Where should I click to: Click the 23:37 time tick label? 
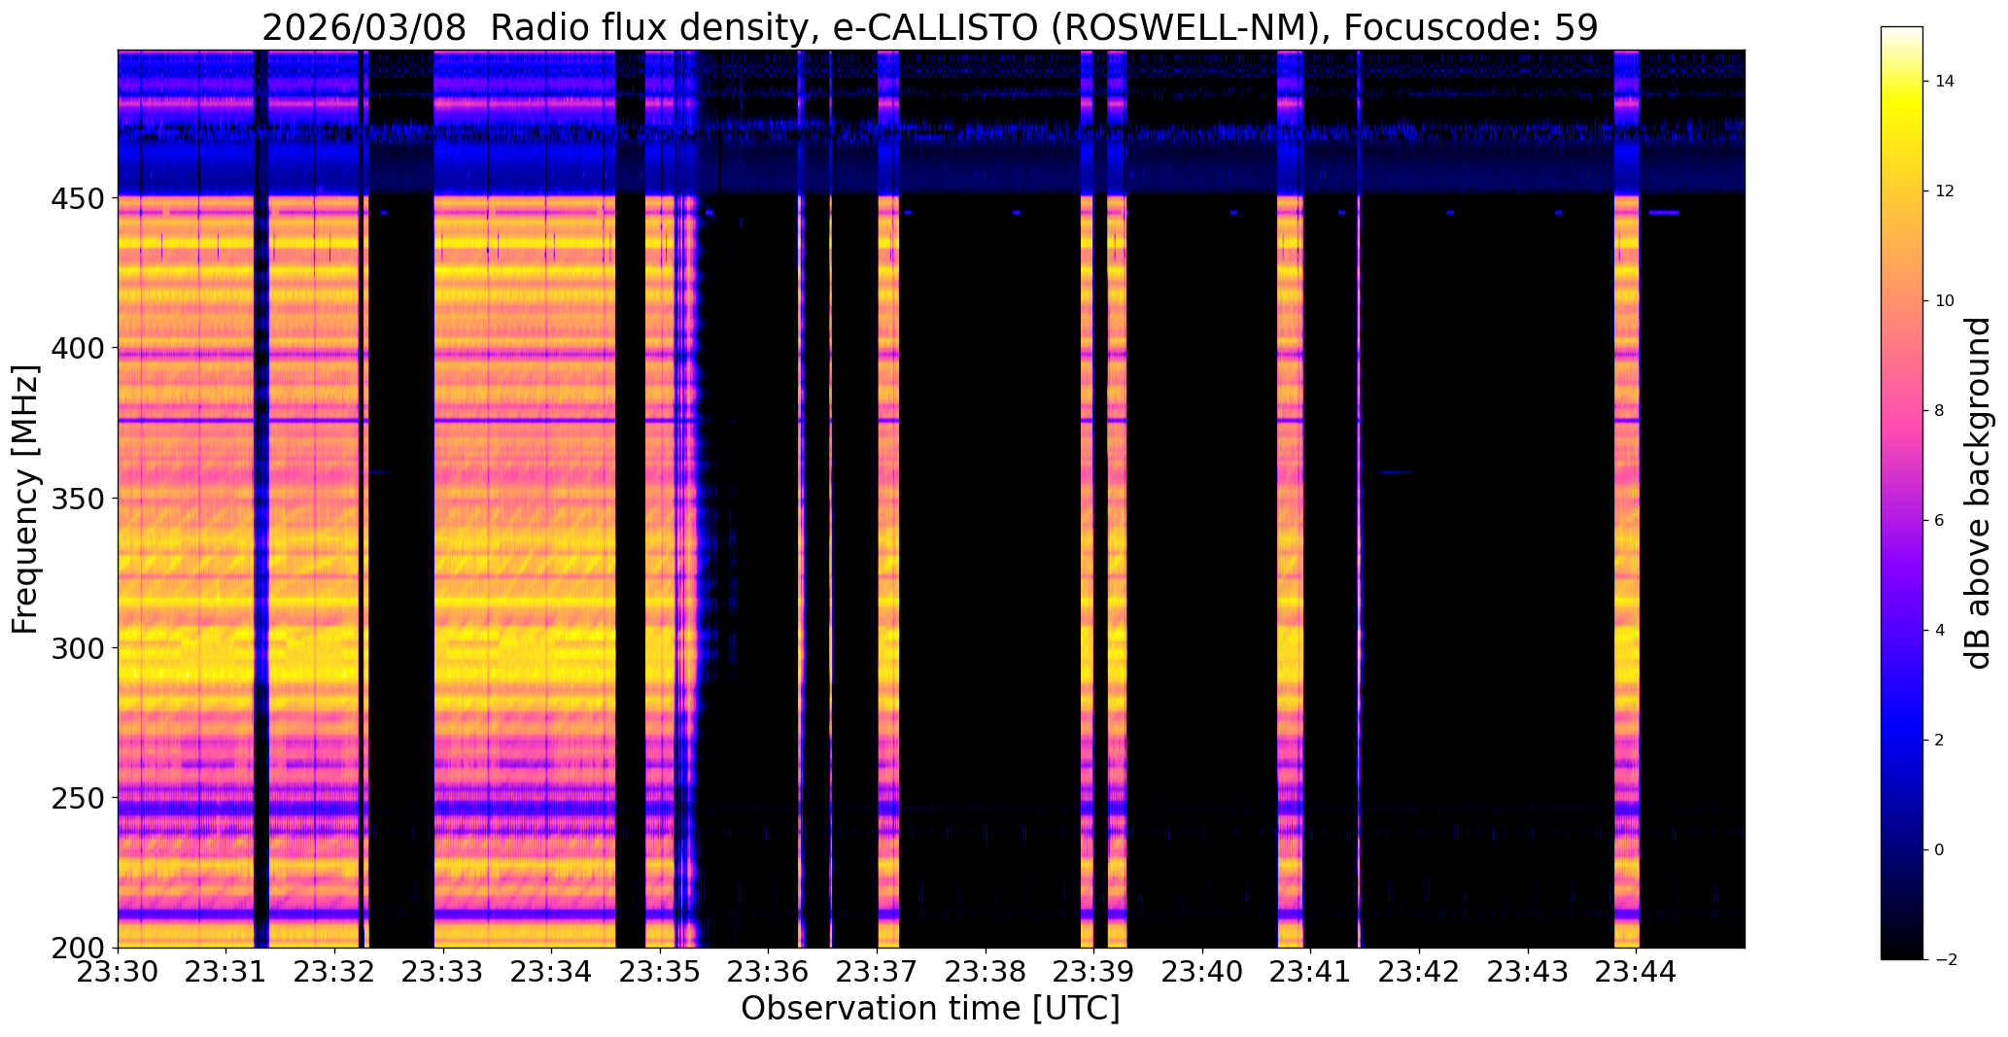878,972
